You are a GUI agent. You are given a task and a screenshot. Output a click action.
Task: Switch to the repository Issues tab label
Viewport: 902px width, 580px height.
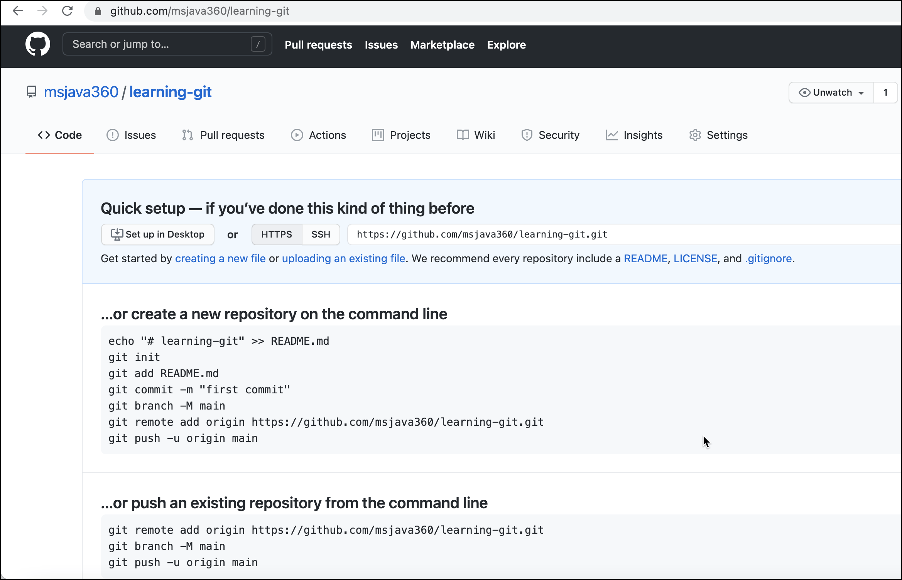pos(140,135)
